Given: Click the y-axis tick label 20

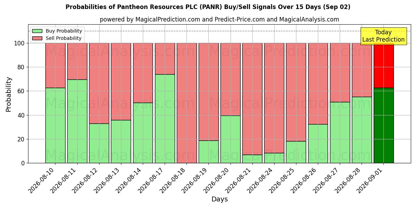Looking at the screenshot, I should [x=21, y=139].
